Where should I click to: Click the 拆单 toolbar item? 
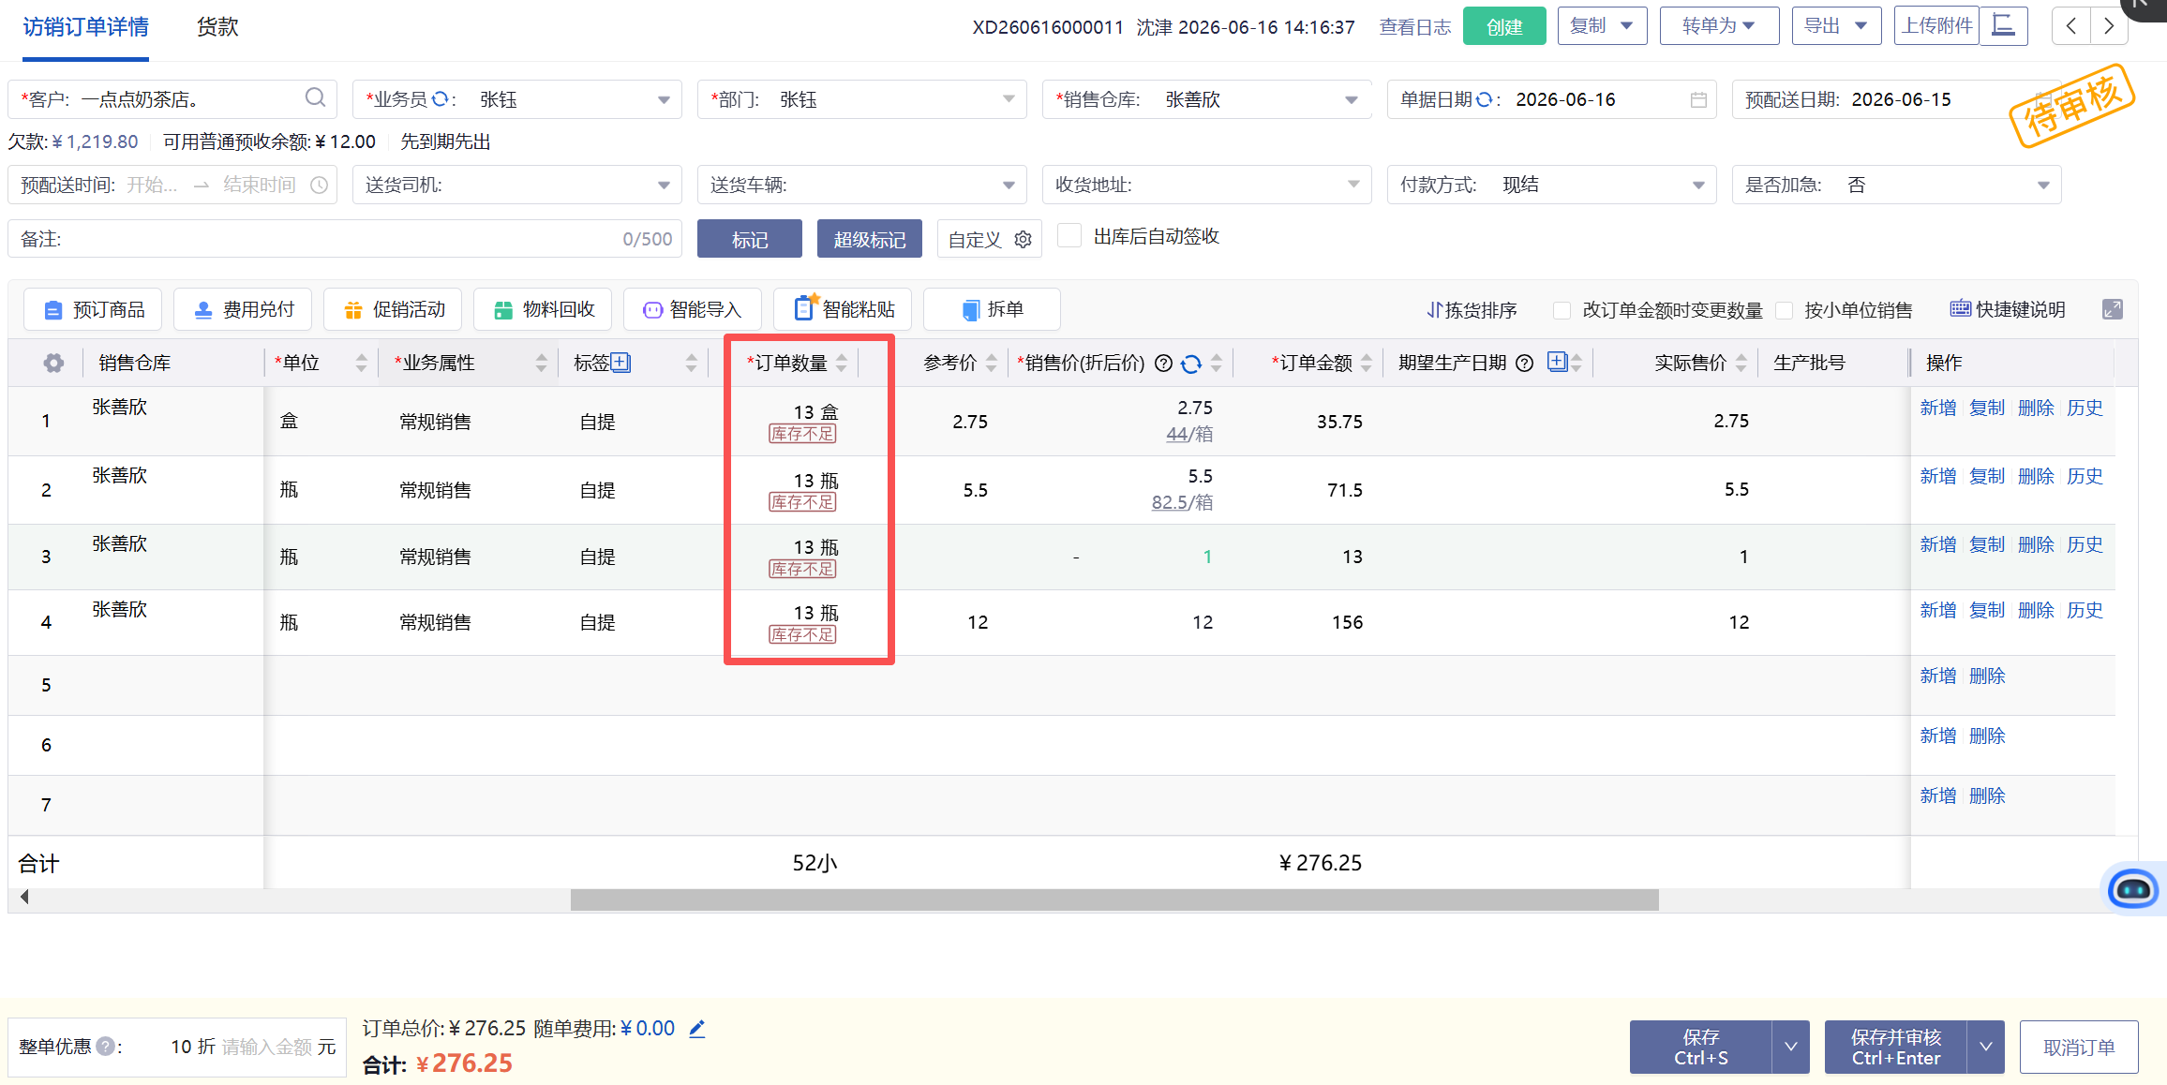click(993, 309)
